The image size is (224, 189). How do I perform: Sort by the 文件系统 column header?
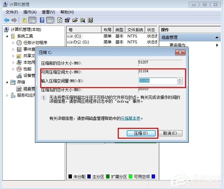click(135, 30)
